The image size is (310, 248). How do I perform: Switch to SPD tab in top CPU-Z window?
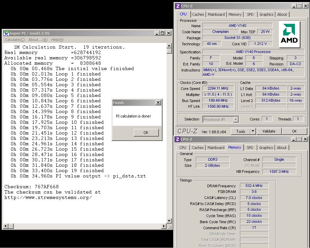pyautogui.click(x=250, y=14)
